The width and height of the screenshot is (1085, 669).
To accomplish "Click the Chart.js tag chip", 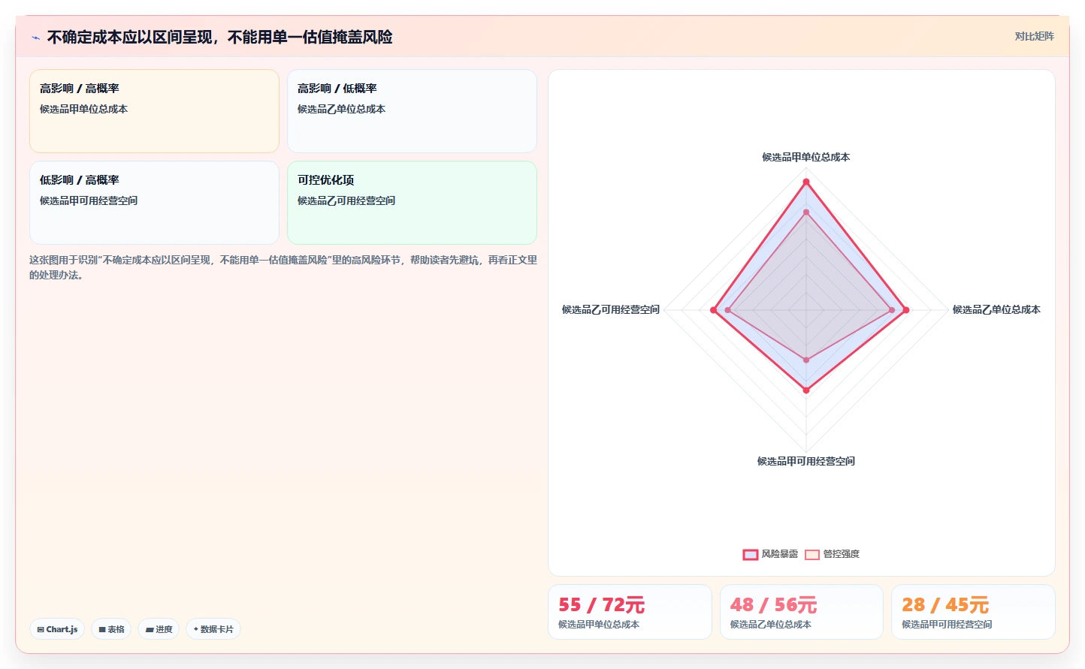I will coord(57,629).
